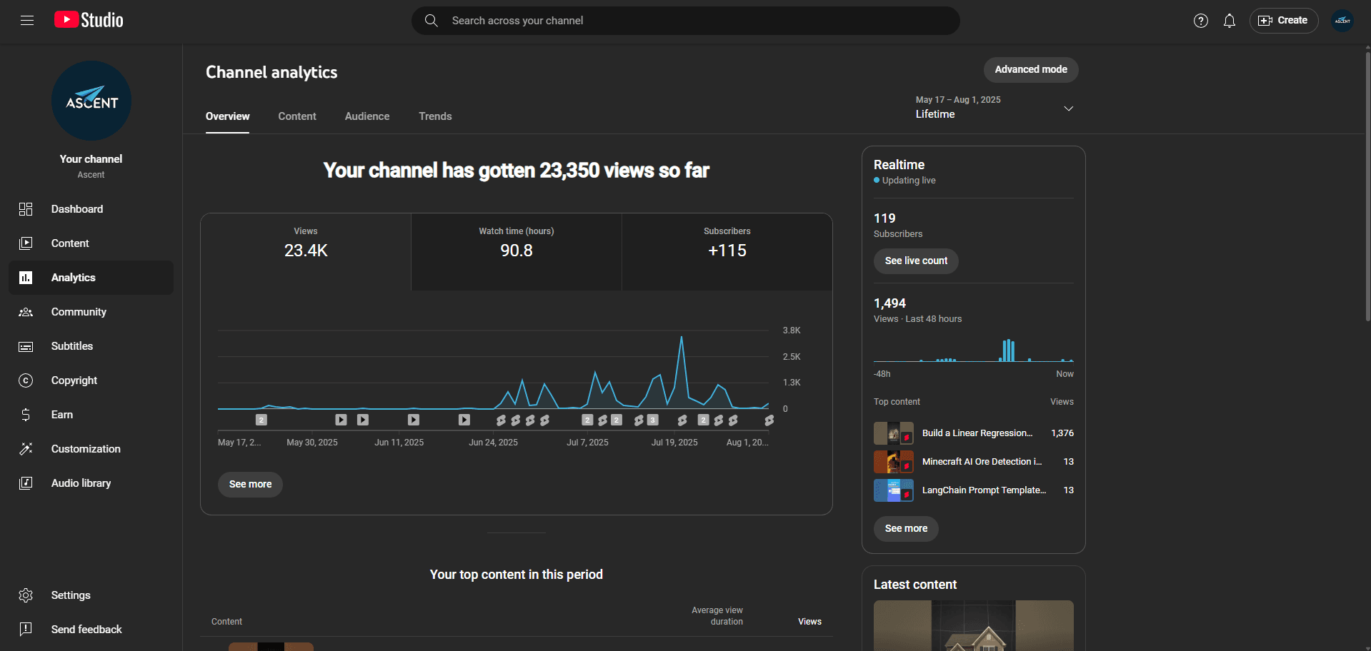Go to Subtitles in sidebar
1371x651 pixels.
coord(72,346)
